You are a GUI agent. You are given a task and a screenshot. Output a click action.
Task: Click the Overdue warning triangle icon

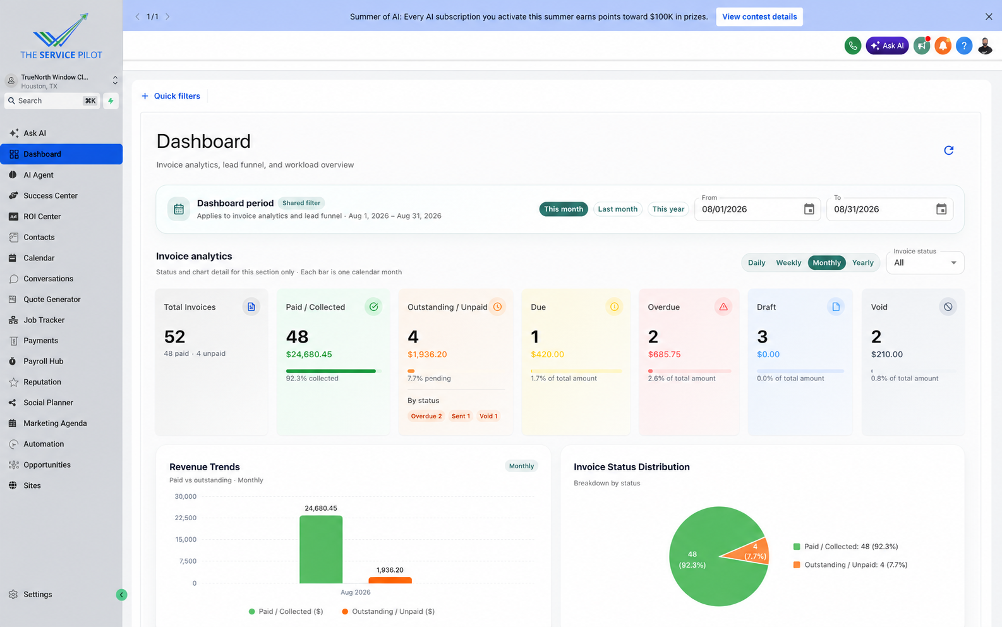pos(723,307)
